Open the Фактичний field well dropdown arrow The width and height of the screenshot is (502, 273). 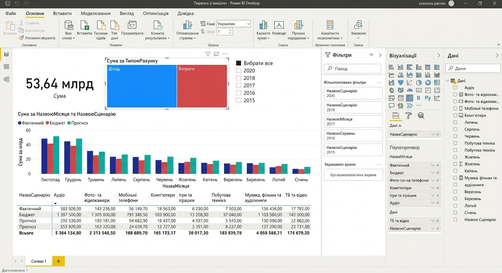[x=433, y=165]
